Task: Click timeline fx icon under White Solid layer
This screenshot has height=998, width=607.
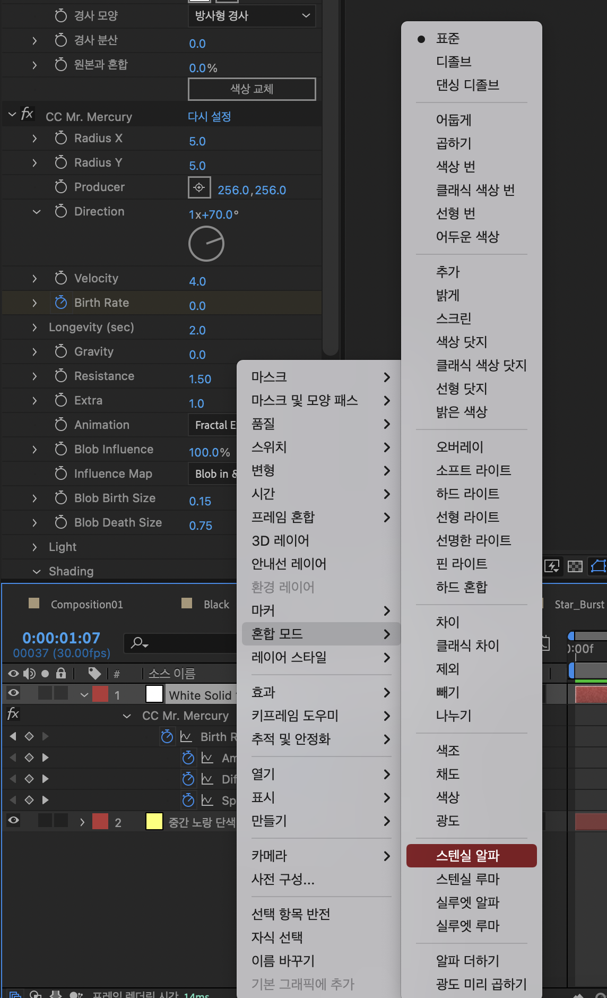Action: point(13,715)
